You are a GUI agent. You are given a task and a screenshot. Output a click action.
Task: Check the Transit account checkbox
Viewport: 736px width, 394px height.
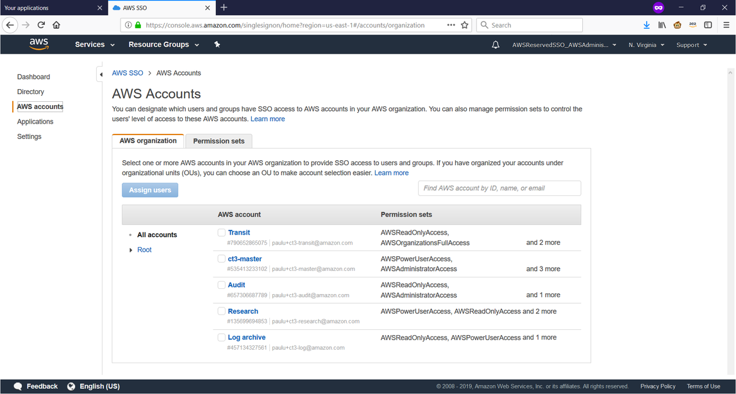pos(222,233)
